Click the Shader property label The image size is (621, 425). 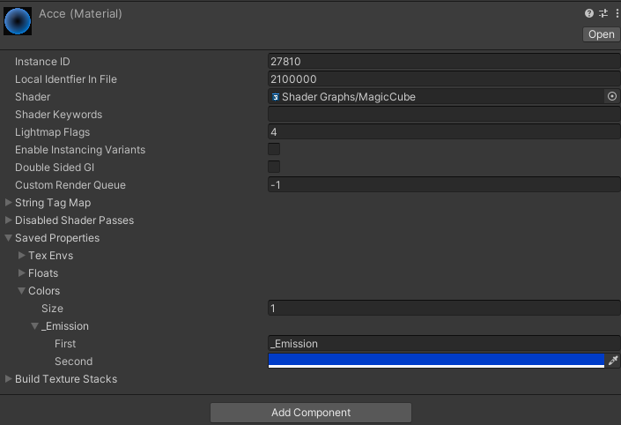point(33,97)
